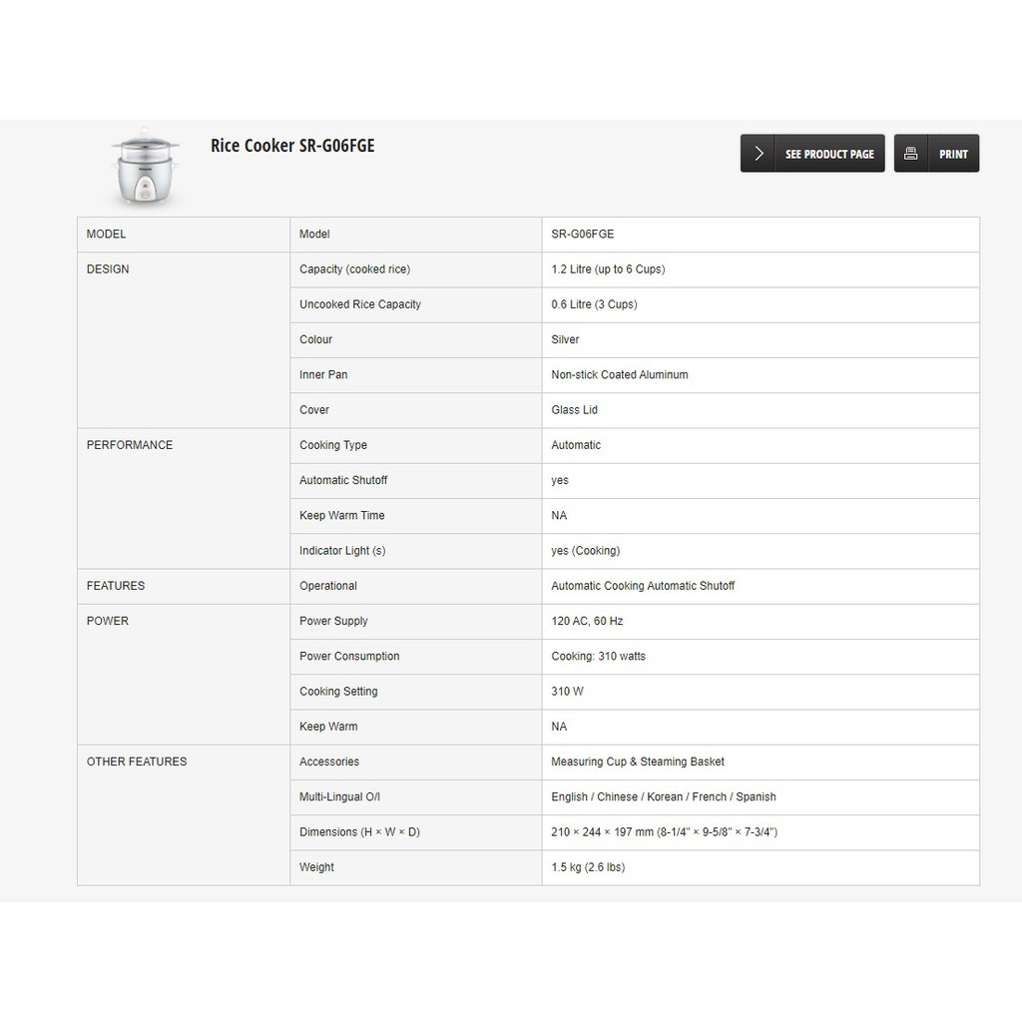Click the printer icon
1022x1022 pixels.
pyautogui.click(x=910, y=154)
